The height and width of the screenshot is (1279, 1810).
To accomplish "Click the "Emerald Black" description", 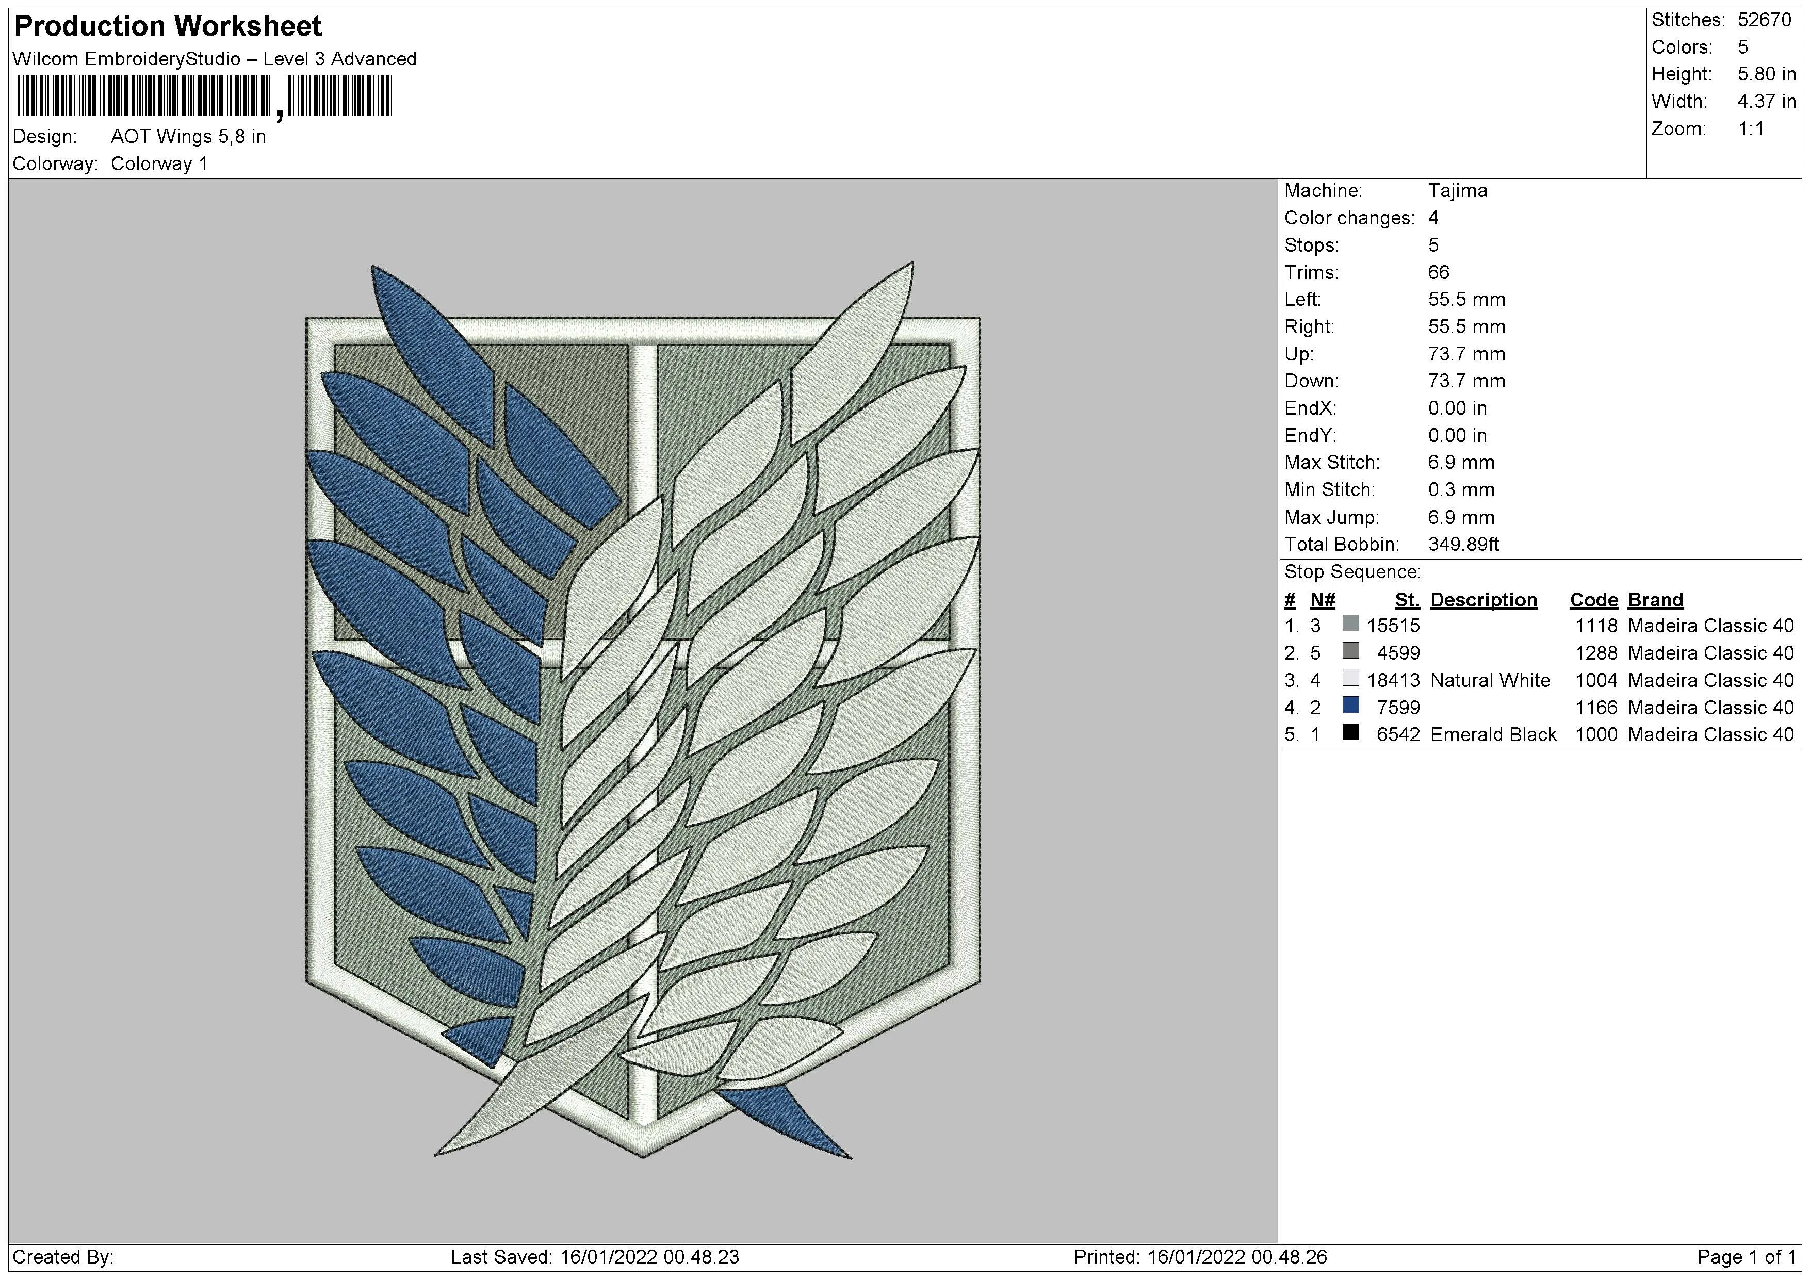I will point(1493,734).
